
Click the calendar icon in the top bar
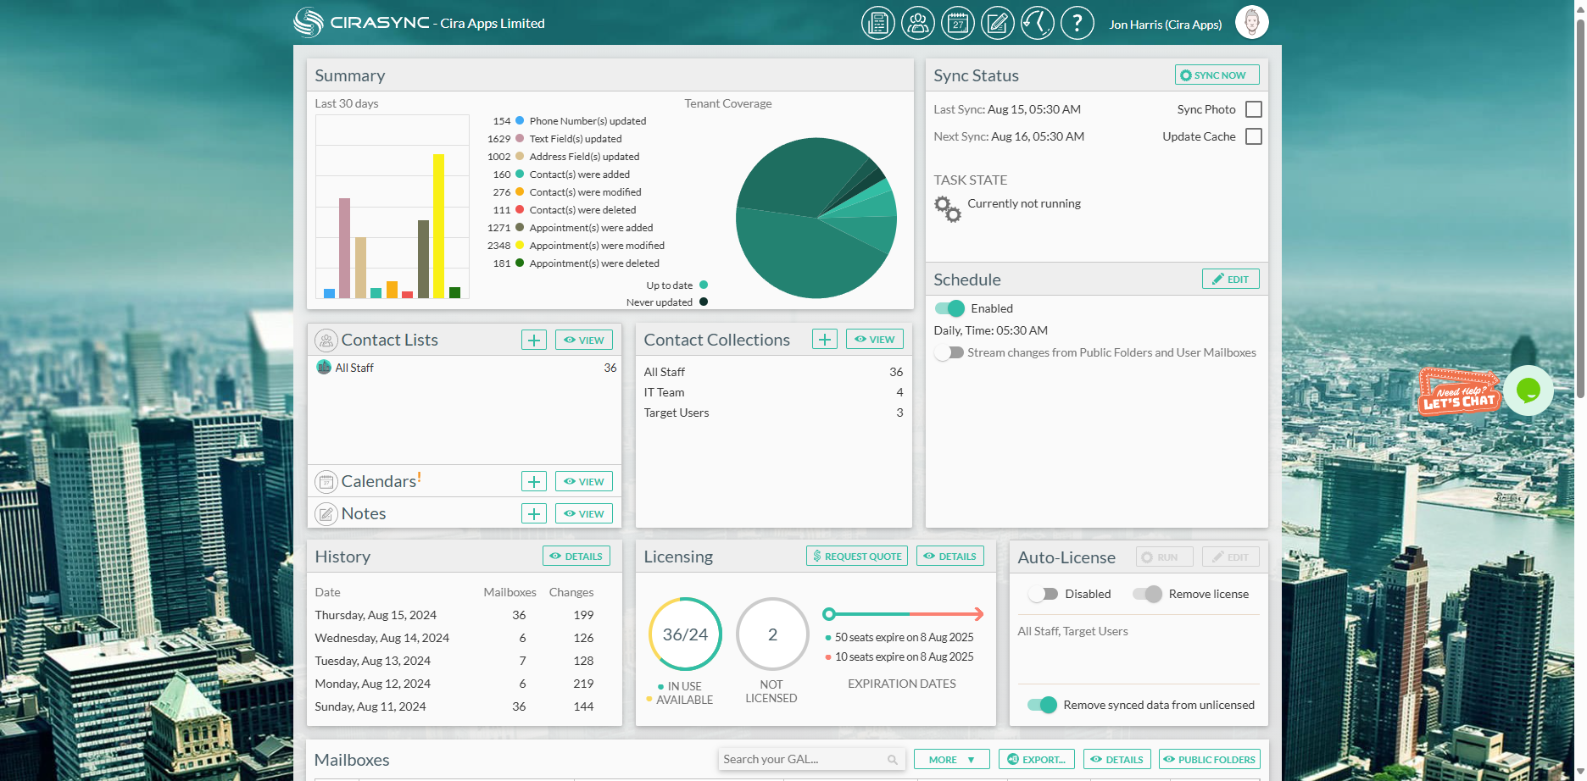click(958, 23)
